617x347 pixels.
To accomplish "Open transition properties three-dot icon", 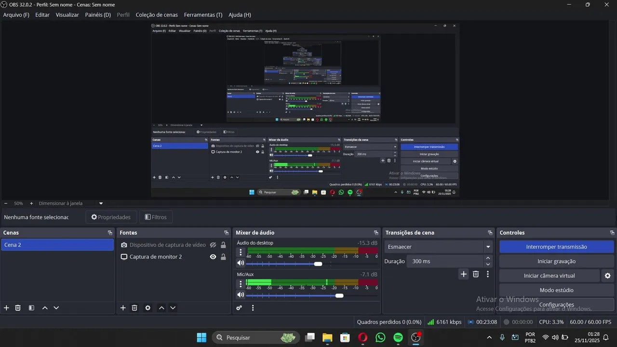I will click(488, 274).
